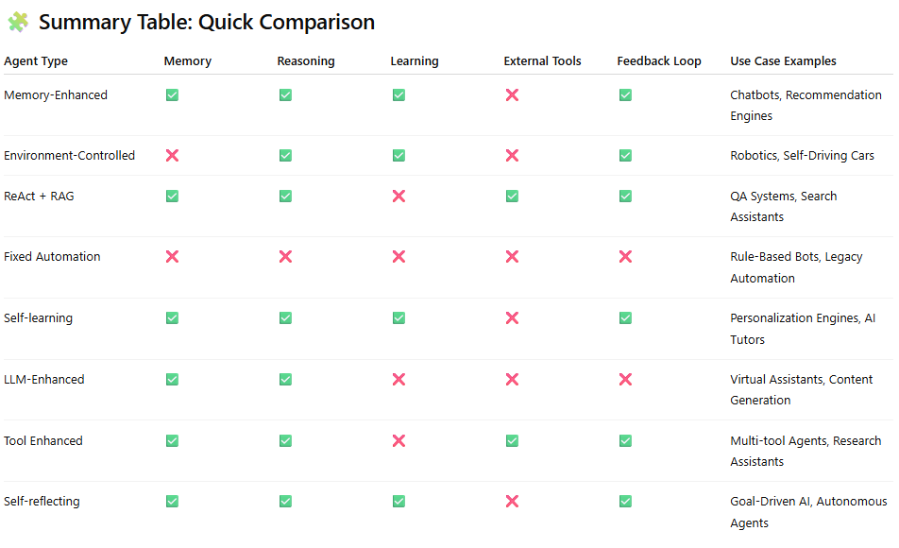This screenshot has height=548, width=899.
Task: Click the Reasoning red X in Fixed Automation row
Action: (285, 256)
